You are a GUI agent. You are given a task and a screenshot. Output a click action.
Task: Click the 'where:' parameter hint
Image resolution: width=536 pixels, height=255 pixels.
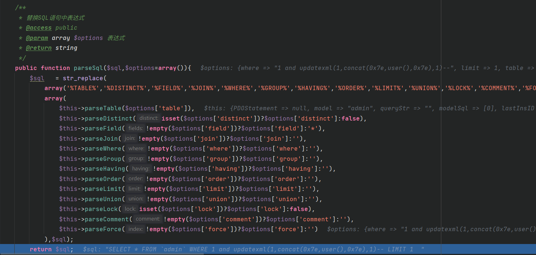coord(136,149)
